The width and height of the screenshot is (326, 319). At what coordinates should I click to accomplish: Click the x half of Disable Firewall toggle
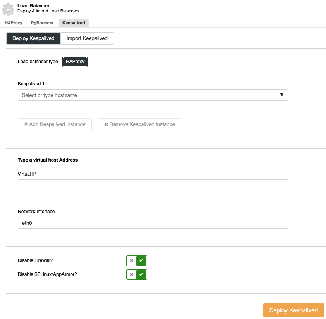[x=132, y=260]
